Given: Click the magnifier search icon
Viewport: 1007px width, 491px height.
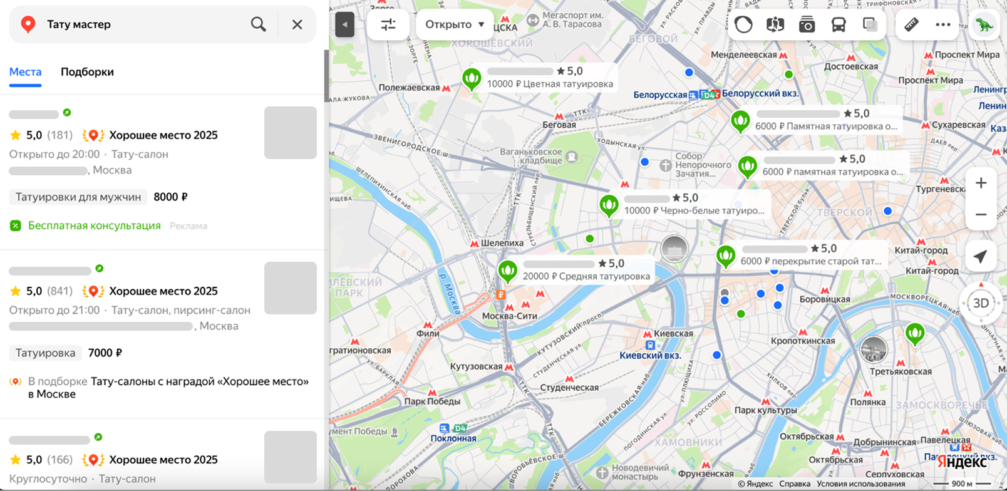Looking at the screenshot, I should point(258,24).
